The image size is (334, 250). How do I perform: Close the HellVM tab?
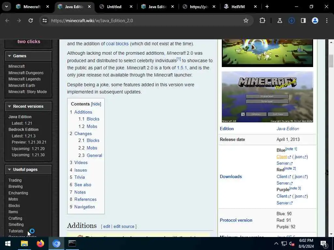tap(255, 7)
